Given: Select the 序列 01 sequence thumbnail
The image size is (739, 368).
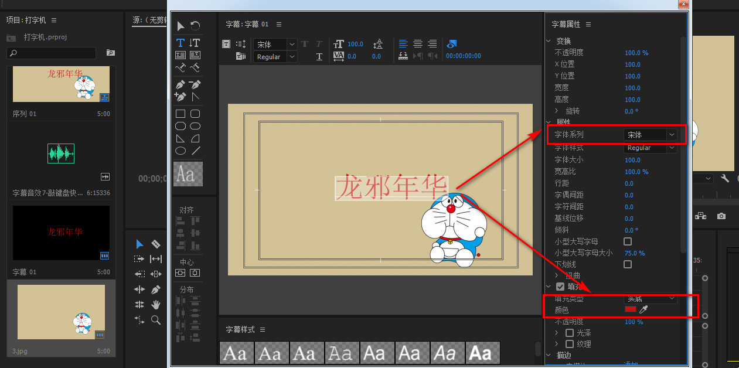Looking at the screenshot, I should [62, 84].
